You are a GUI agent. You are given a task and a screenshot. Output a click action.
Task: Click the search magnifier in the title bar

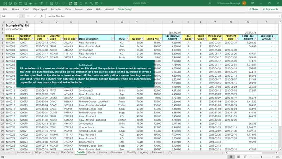click(210, 3)
